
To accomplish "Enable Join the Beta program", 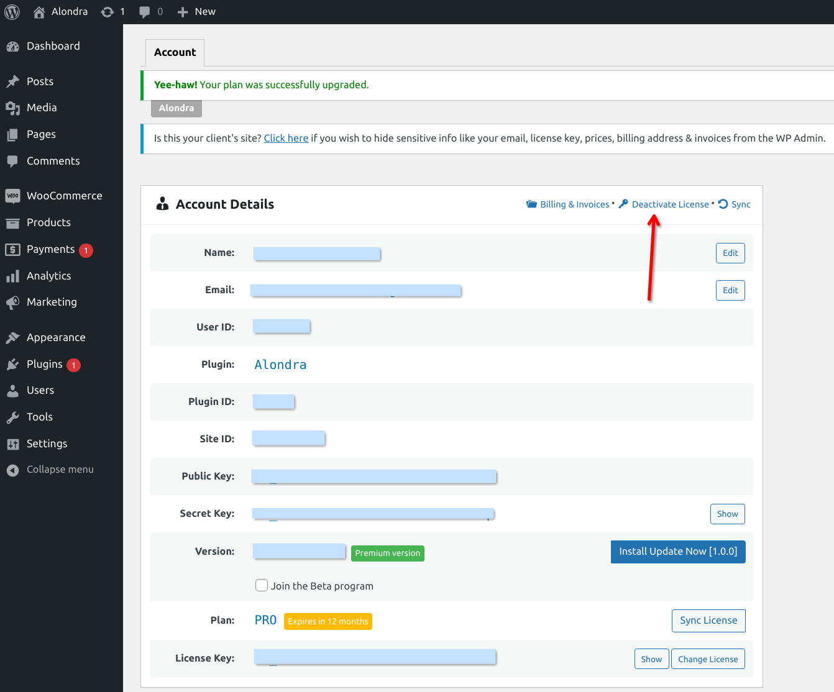I will tap(262, 585).
